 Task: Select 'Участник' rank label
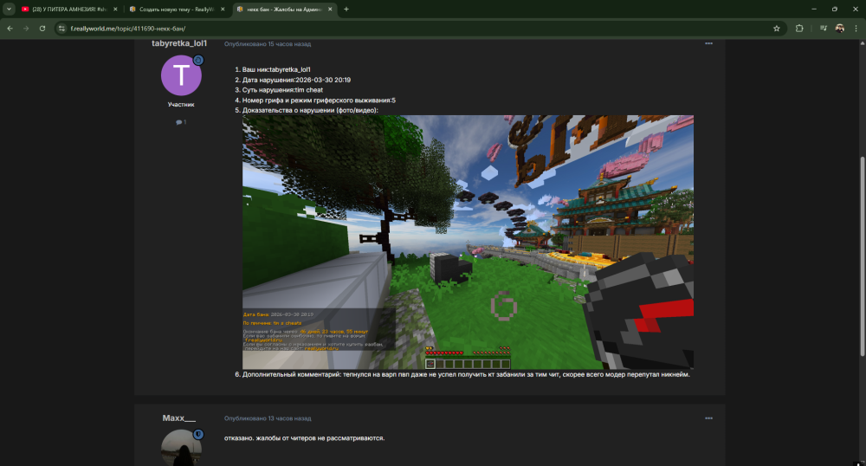coord(181,104)
